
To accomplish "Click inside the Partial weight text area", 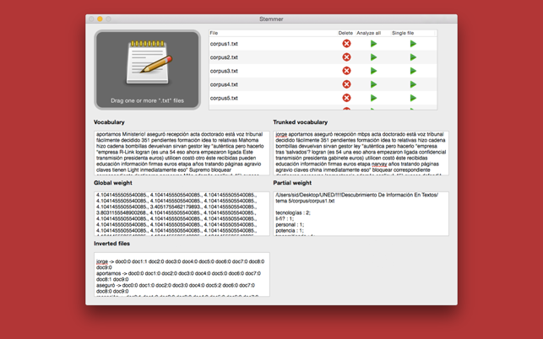I will [361, 214].
